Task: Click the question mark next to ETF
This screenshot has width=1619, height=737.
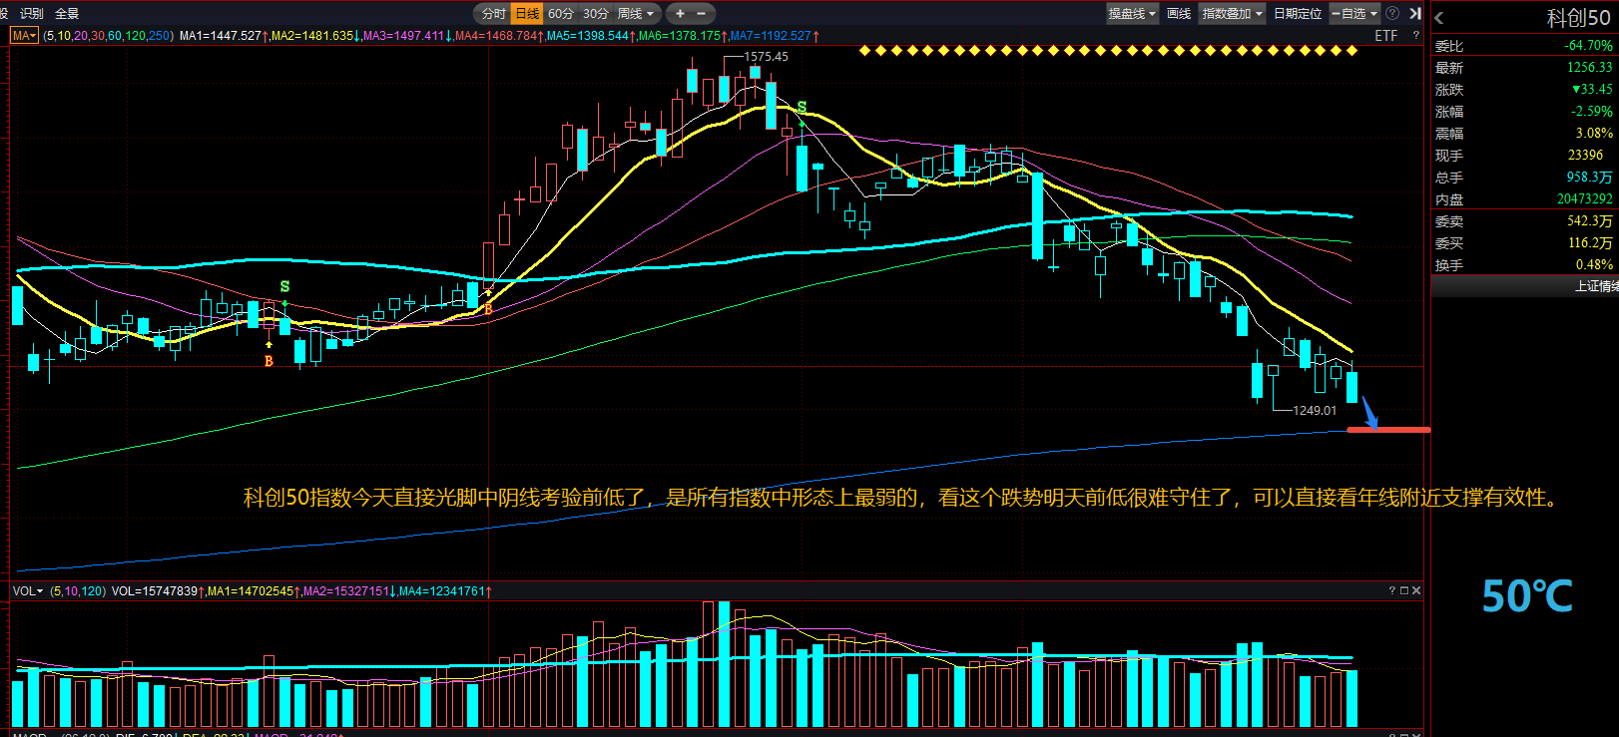Action: point(1415,36)
